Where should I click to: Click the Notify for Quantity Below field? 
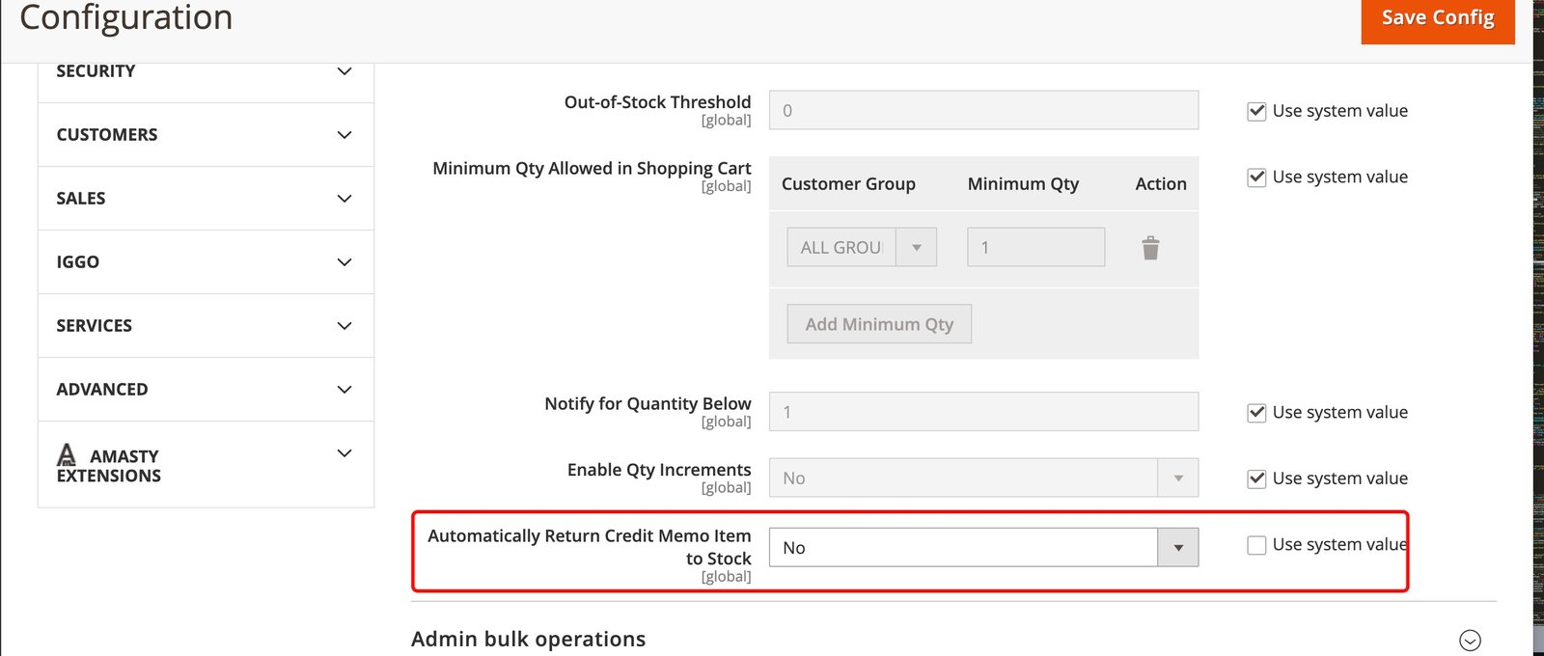coord(983,412)
